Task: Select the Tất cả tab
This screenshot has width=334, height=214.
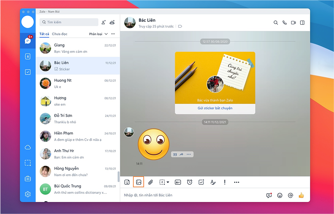Action: click(x=44, y=34)
